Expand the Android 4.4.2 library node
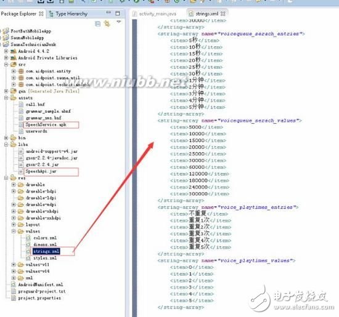 point(6,51)
